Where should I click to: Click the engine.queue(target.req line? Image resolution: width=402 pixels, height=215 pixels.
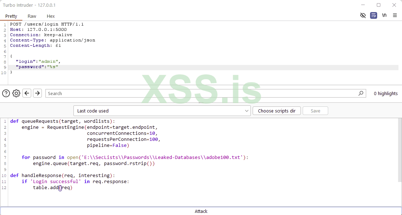94,164
